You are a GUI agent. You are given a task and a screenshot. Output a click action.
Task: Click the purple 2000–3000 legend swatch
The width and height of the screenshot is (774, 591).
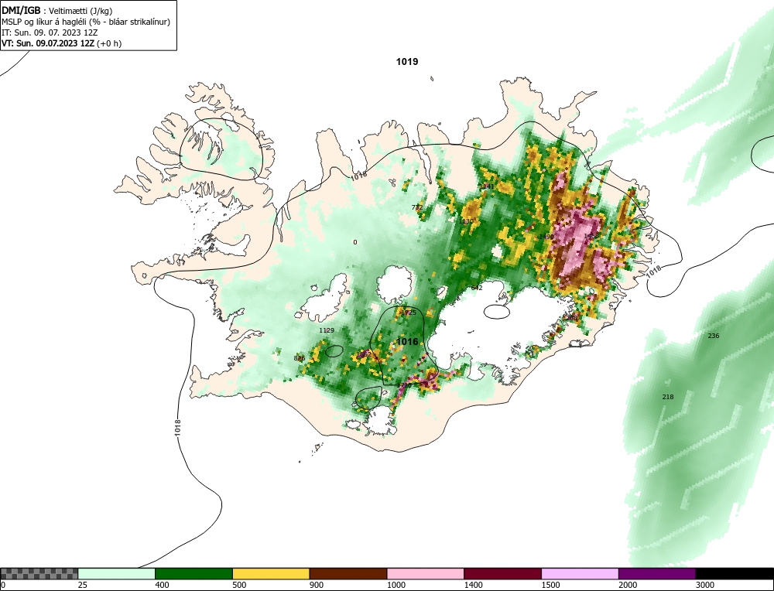(657, 573)
